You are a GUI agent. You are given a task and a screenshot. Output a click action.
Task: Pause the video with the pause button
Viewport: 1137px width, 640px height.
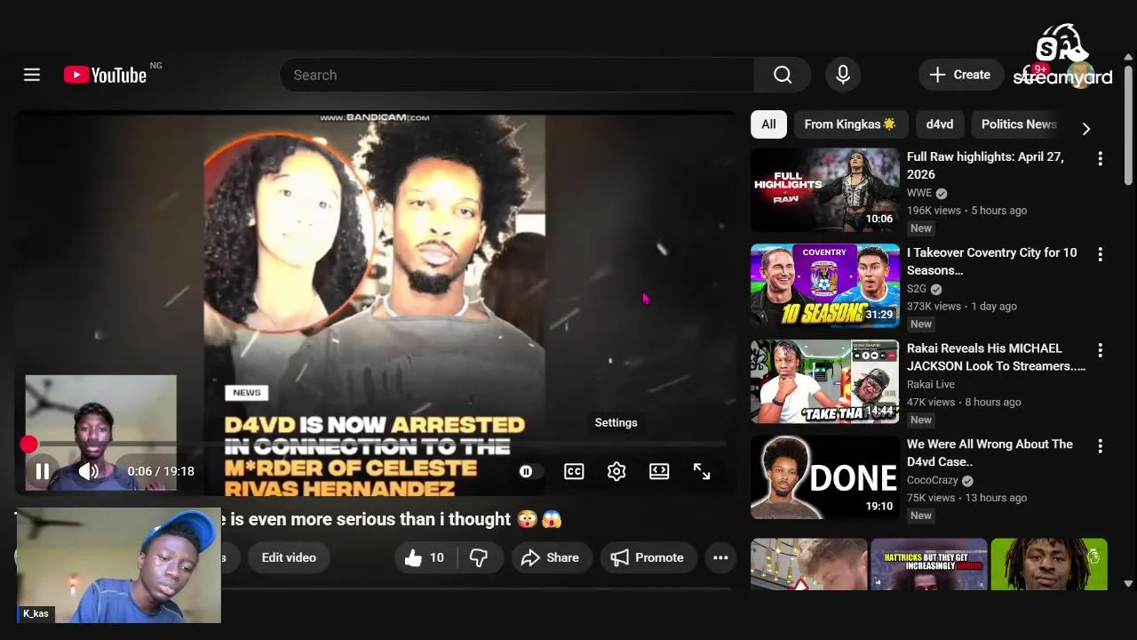click(x=42, y=471)
